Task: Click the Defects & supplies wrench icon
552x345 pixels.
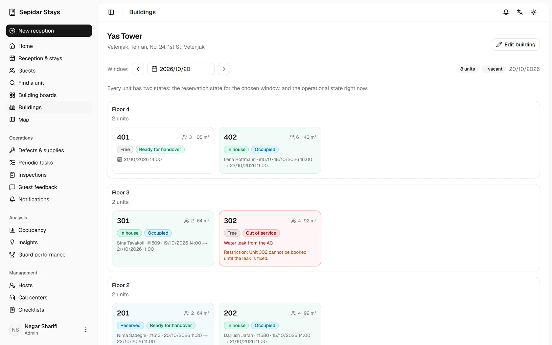Action: click(12, 150)
